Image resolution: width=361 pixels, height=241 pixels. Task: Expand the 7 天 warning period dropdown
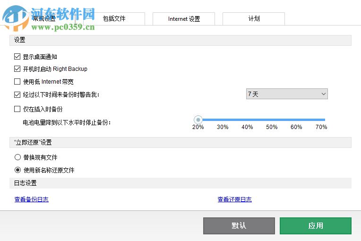click(287, 94)
